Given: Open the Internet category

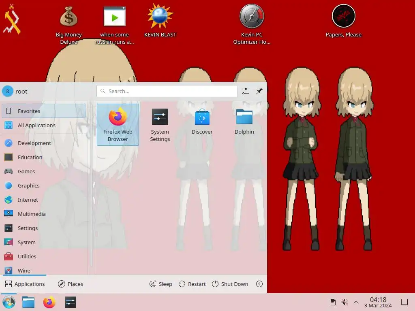Looking at the screenshot, I should pyautogui.click(x=44, y=200).
